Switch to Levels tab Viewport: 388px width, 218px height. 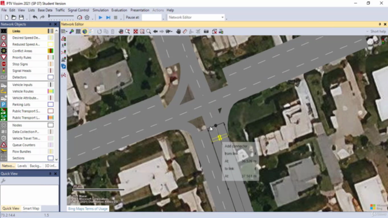click(x=22, y=166)
